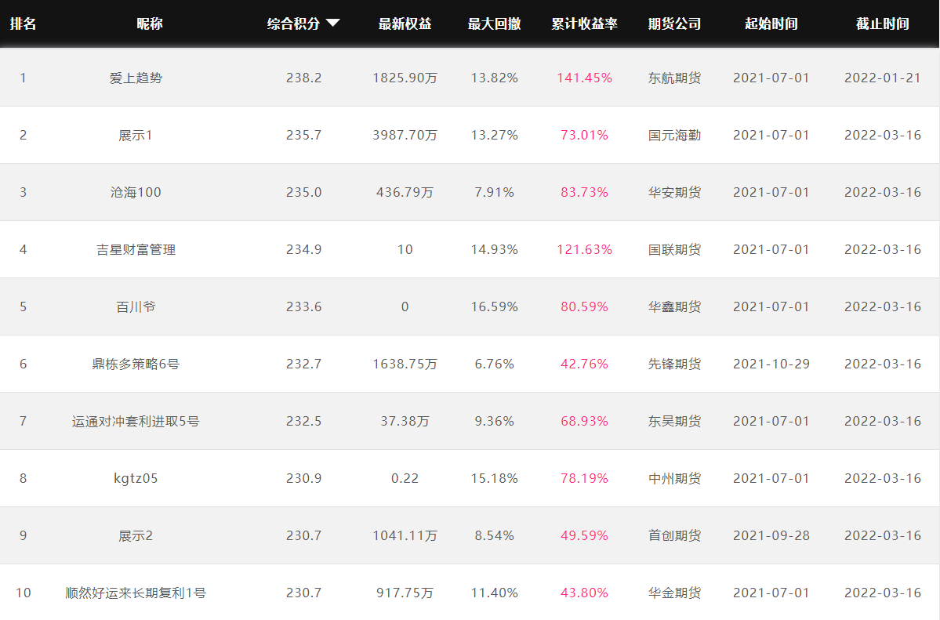
Task: Select company 国联期货
Action: [x=674, y=249]
